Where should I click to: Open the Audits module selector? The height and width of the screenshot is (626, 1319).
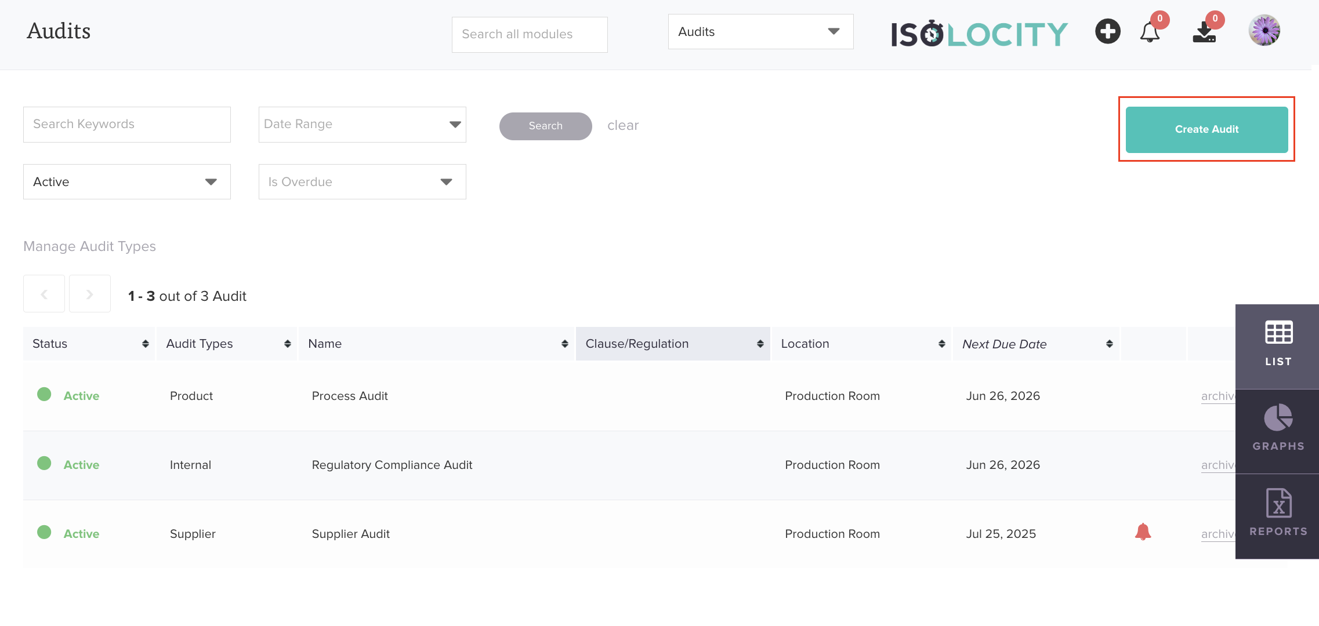click(x=760, y=32)
